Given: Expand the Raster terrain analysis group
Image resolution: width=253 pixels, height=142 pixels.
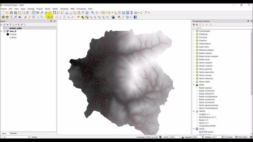Looking at the screenshot, I should coord(194,56).
